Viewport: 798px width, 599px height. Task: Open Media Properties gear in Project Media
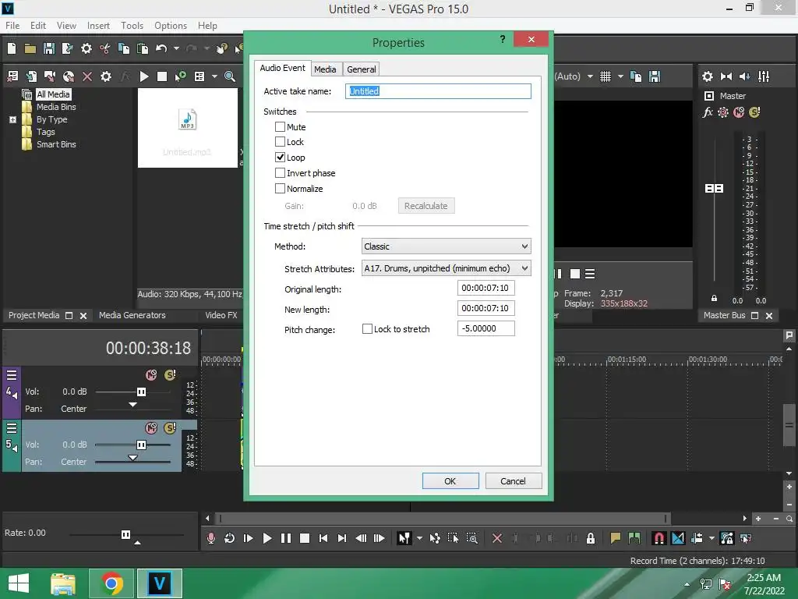point(106,76)
